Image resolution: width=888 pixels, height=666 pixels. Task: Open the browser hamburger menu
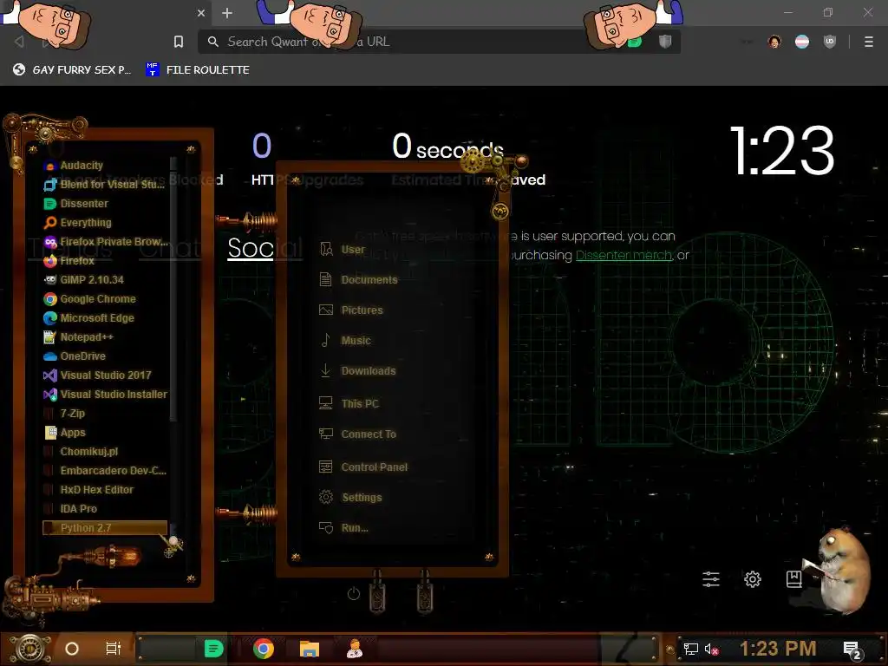coord(869,42)
